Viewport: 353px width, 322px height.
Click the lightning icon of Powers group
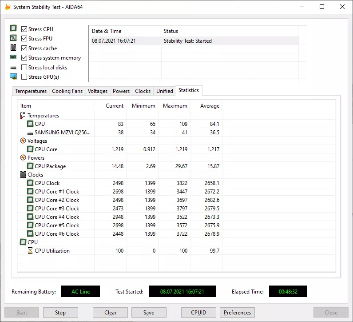click(x=23, y=157)
